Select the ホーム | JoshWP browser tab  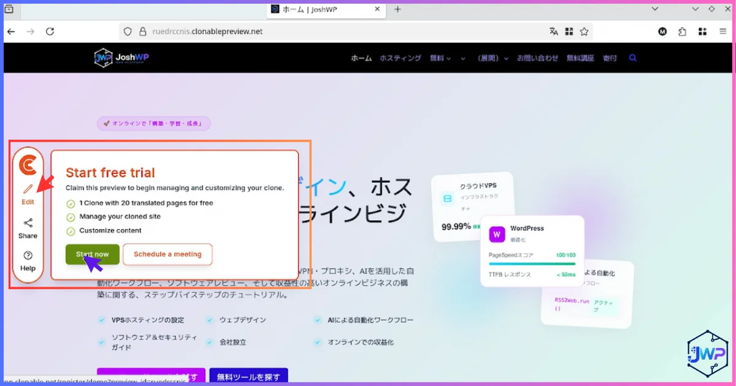tap(326, 9)
